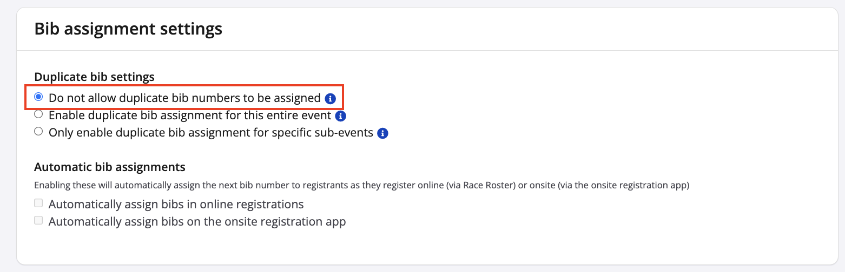
Task: Choose "Enable duplicate bib assignment for this entire event" radio
Action: pos(38,114)
